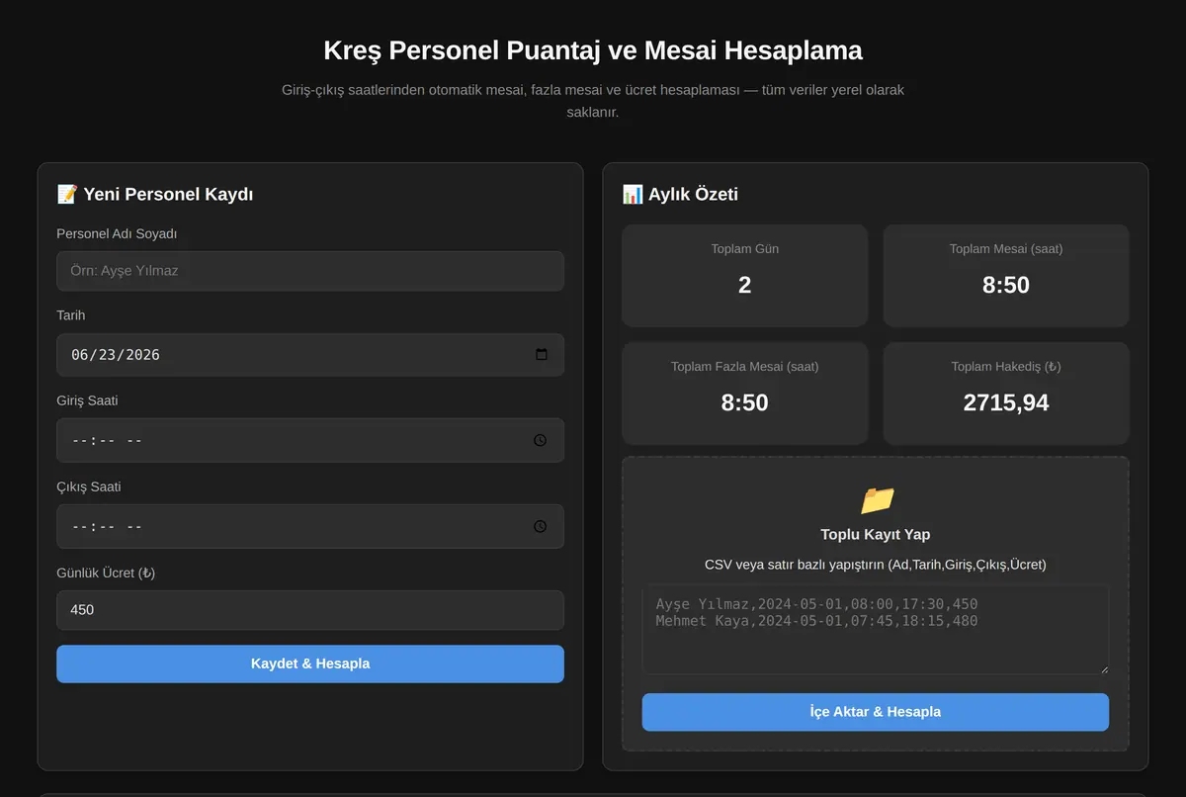This screenshot has width=1186, height=797.
Task: Focus the Personel Adı Soyadı input
Action: [310, 271]
